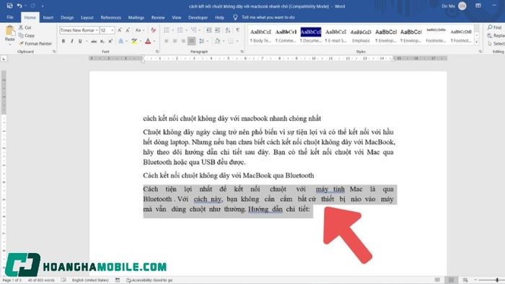Toggle Italic formatting
505x284 pixels.
(71, 41)
